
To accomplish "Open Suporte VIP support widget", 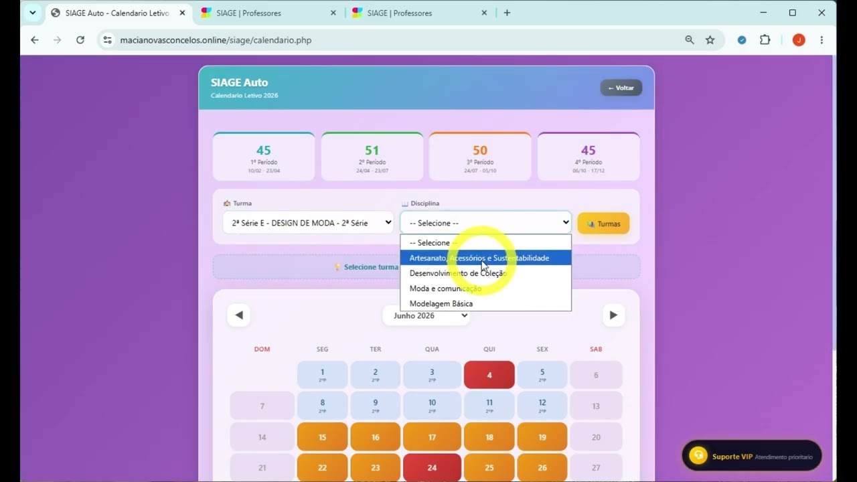I will click(751, 456).
